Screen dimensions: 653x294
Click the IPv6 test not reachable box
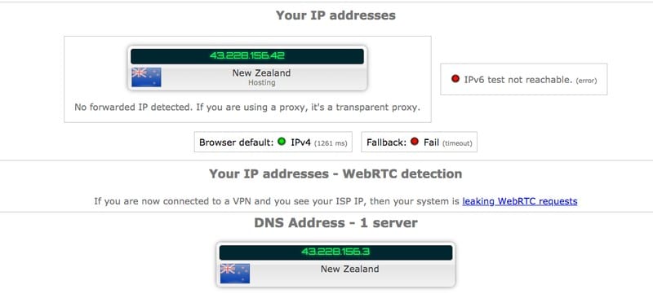(x=523, y=79)
